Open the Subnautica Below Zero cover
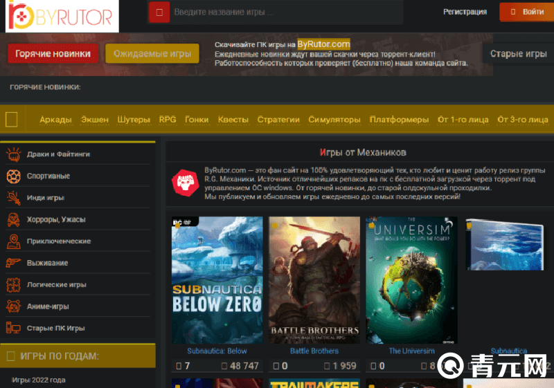This screenshot has height=388, width=554. click(217, 279)
